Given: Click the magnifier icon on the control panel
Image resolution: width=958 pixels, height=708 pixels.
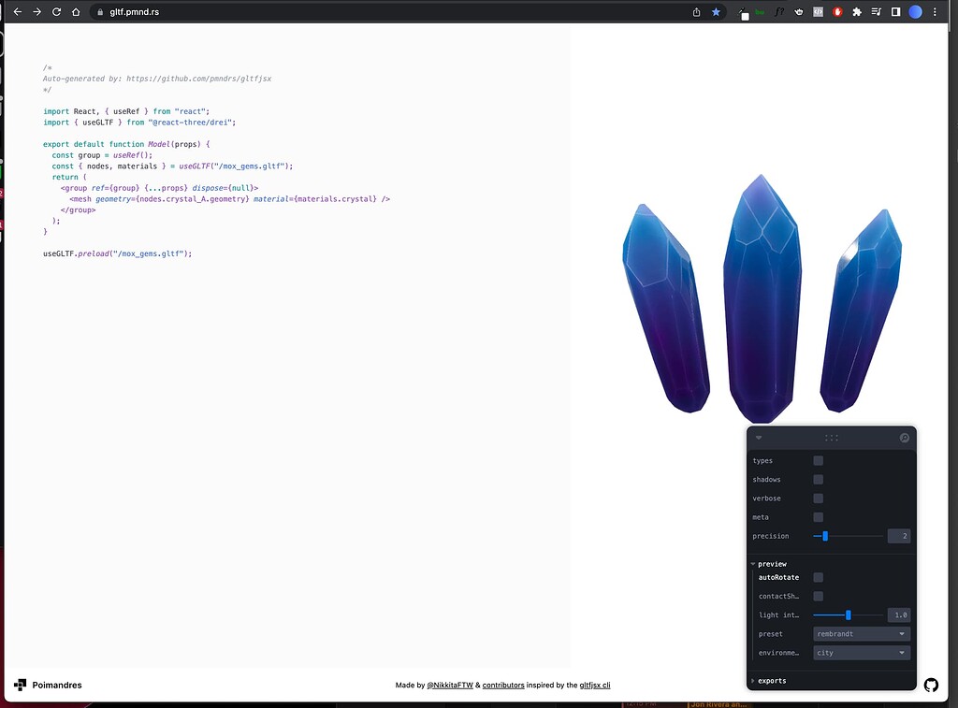Looking at the screenshot, I should click(904, 438).
